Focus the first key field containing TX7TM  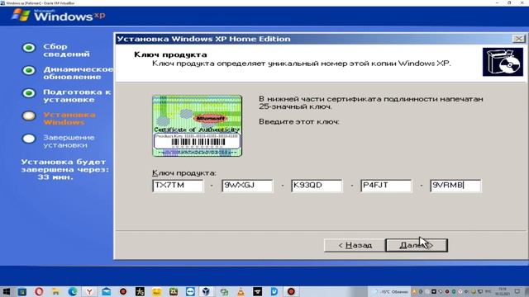[x=178, y=186]
